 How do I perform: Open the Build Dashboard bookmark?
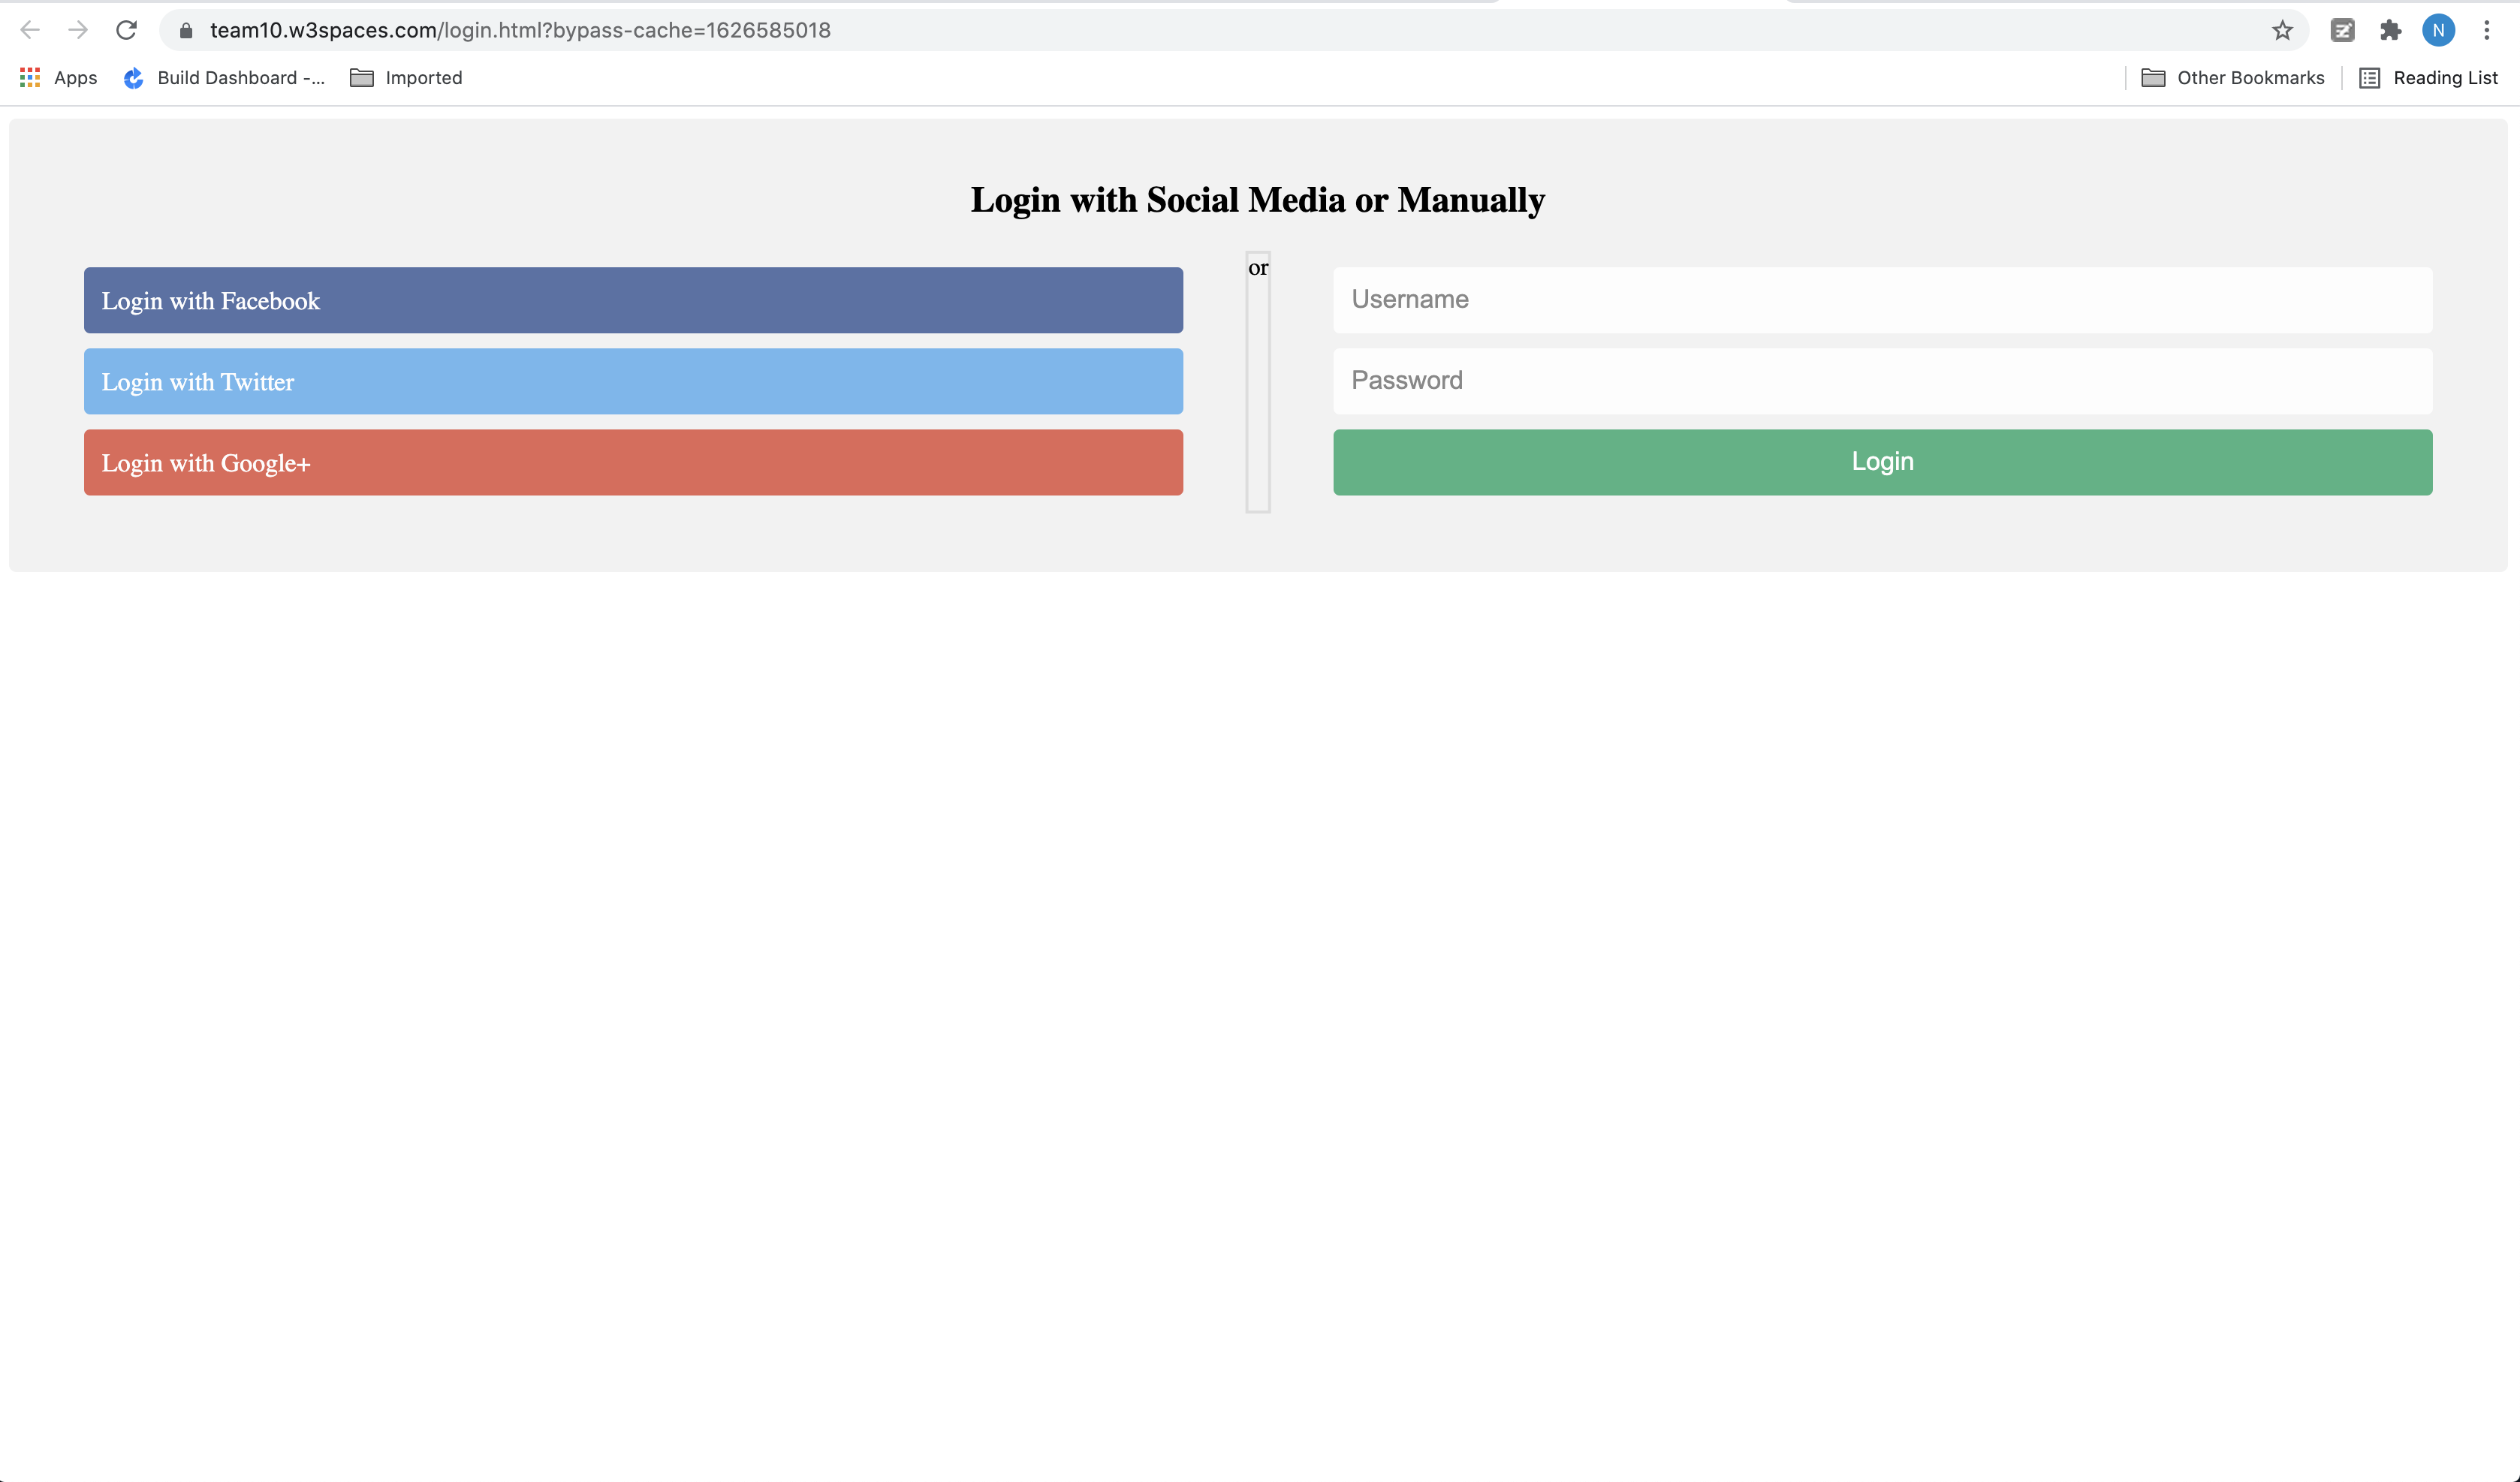coord(224,78)
